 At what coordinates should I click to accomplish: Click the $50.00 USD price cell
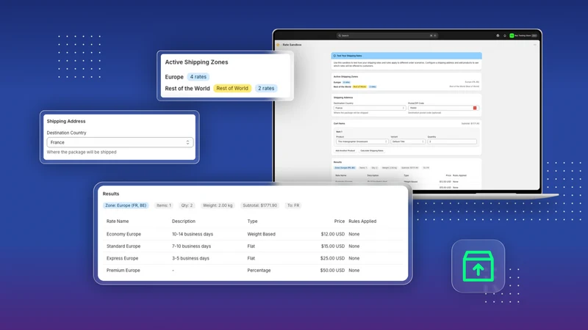(332, 270)
